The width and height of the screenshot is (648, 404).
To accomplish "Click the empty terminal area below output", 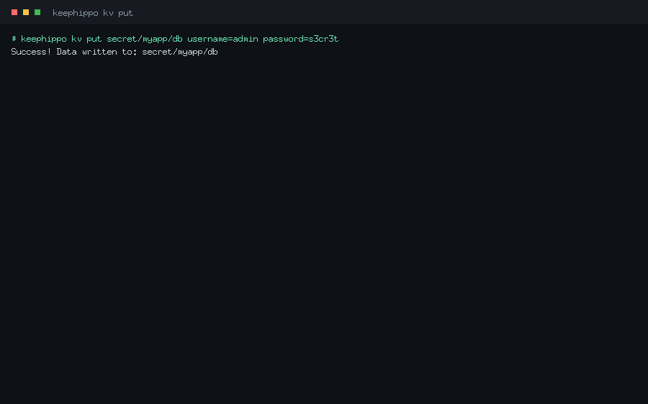I will pyautogui.click(x=324, y=227).
